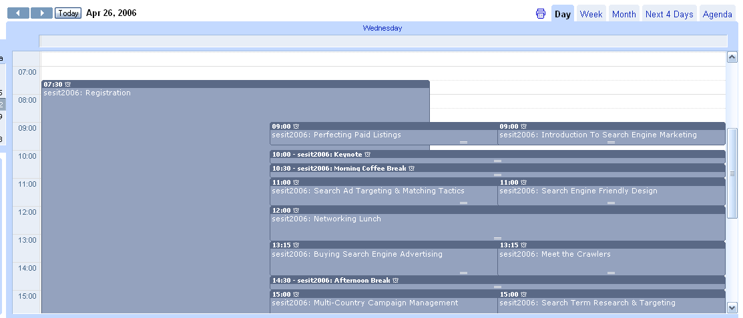The image size is (743, 318).
Task: Open the 10:00 Keynote event
Action: (x=317, y=154)
